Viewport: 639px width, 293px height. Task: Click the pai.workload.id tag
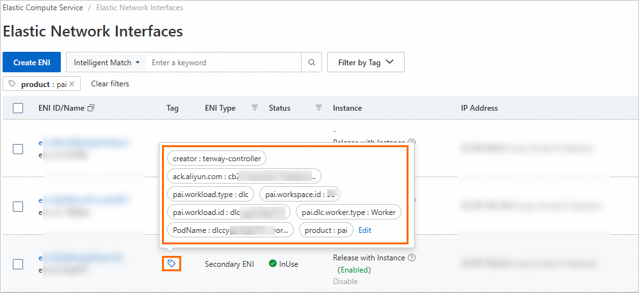pyautogui.click(x=229, y=212)
